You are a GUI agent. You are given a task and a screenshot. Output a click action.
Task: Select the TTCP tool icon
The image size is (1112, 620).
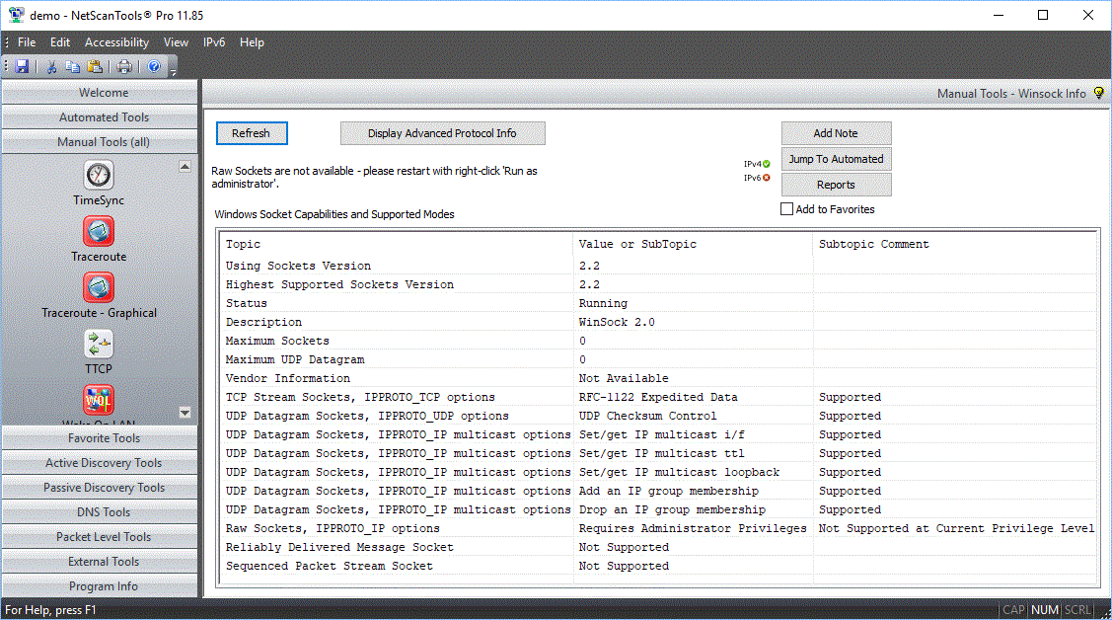click(x=99, y=344)
